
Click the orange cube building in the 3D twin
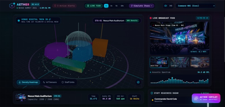click(100, 47)
